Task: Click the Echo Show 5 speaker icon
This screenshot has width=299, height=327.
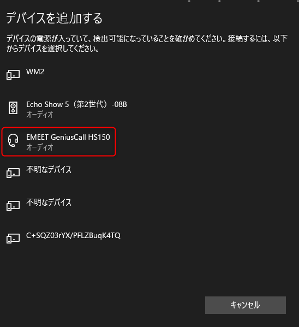Action: coord(13,108)
